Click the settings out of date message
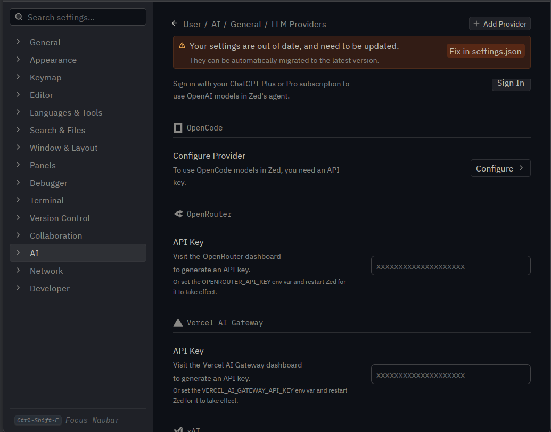The image size is (551, 432). tap(294, 46)
